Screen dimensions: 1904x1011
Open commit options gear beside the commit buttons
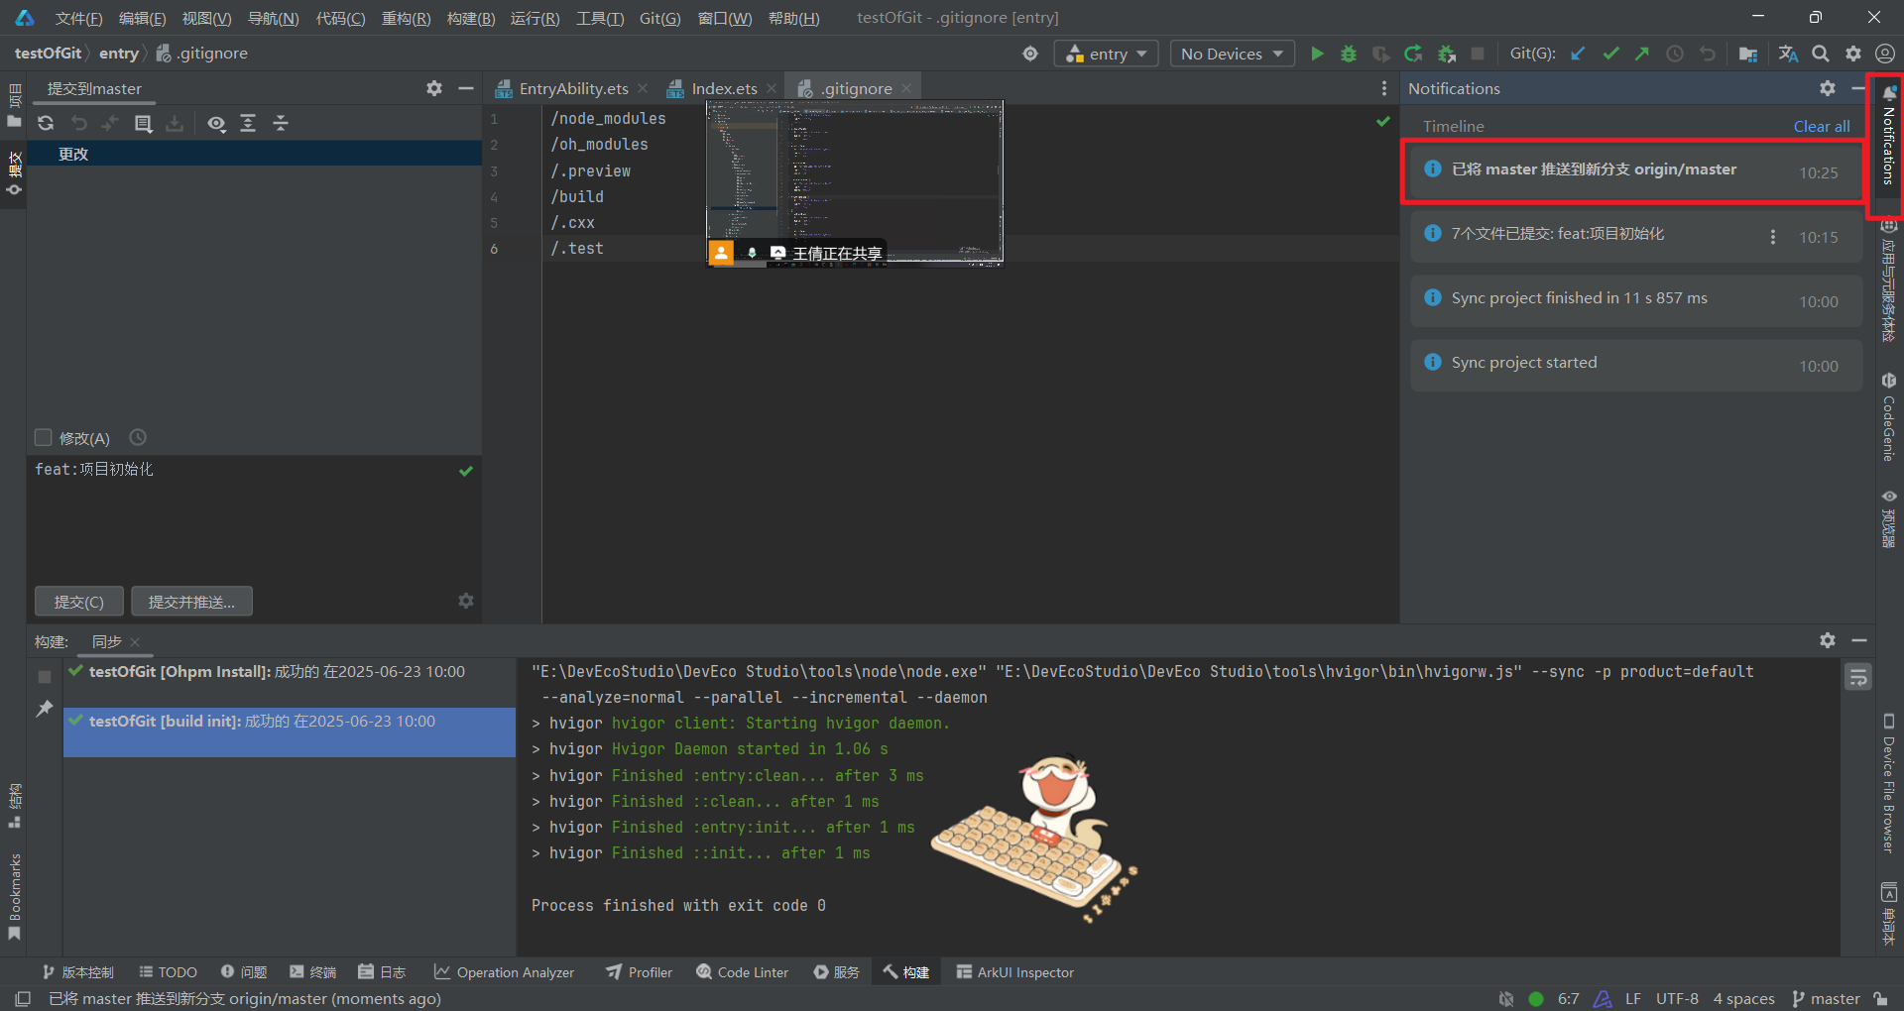[x=466, y=601]
